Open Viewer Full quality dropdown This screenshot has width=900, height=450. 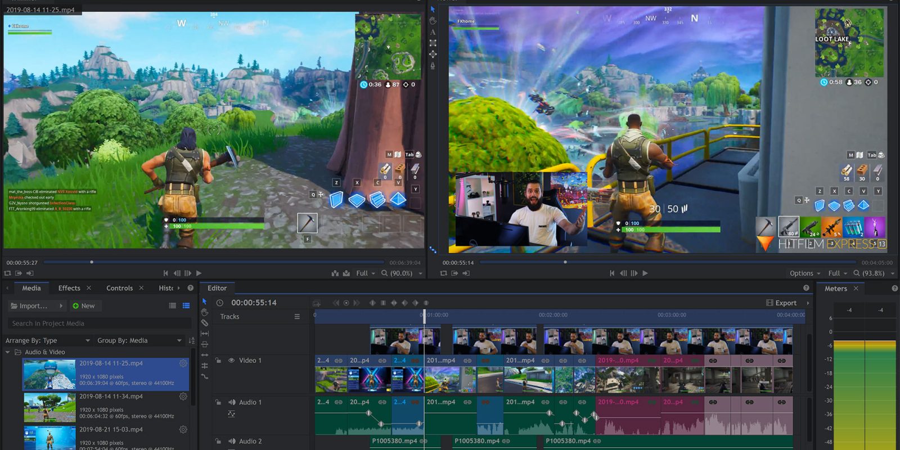(838, 273)
